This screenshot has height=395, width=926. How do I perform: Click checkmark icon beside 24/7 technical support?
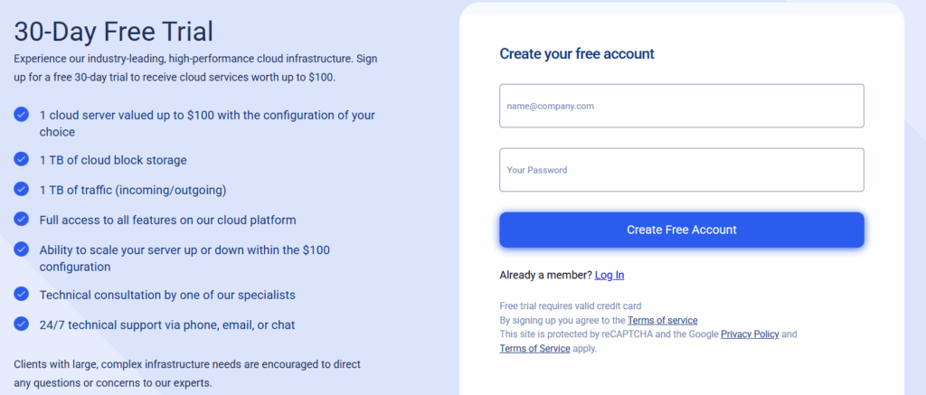pyautogui.click(x=22, y=324)
